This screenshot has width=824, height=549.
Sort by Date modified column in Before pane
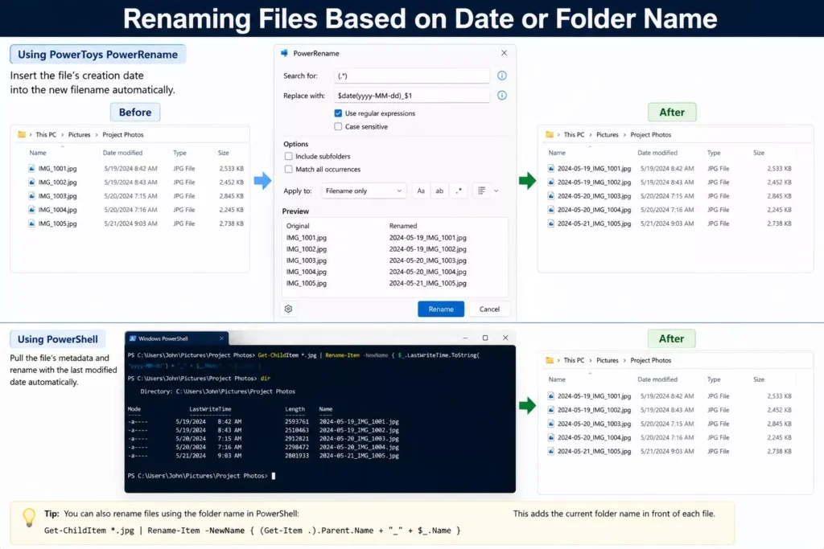tap(122, 153)
